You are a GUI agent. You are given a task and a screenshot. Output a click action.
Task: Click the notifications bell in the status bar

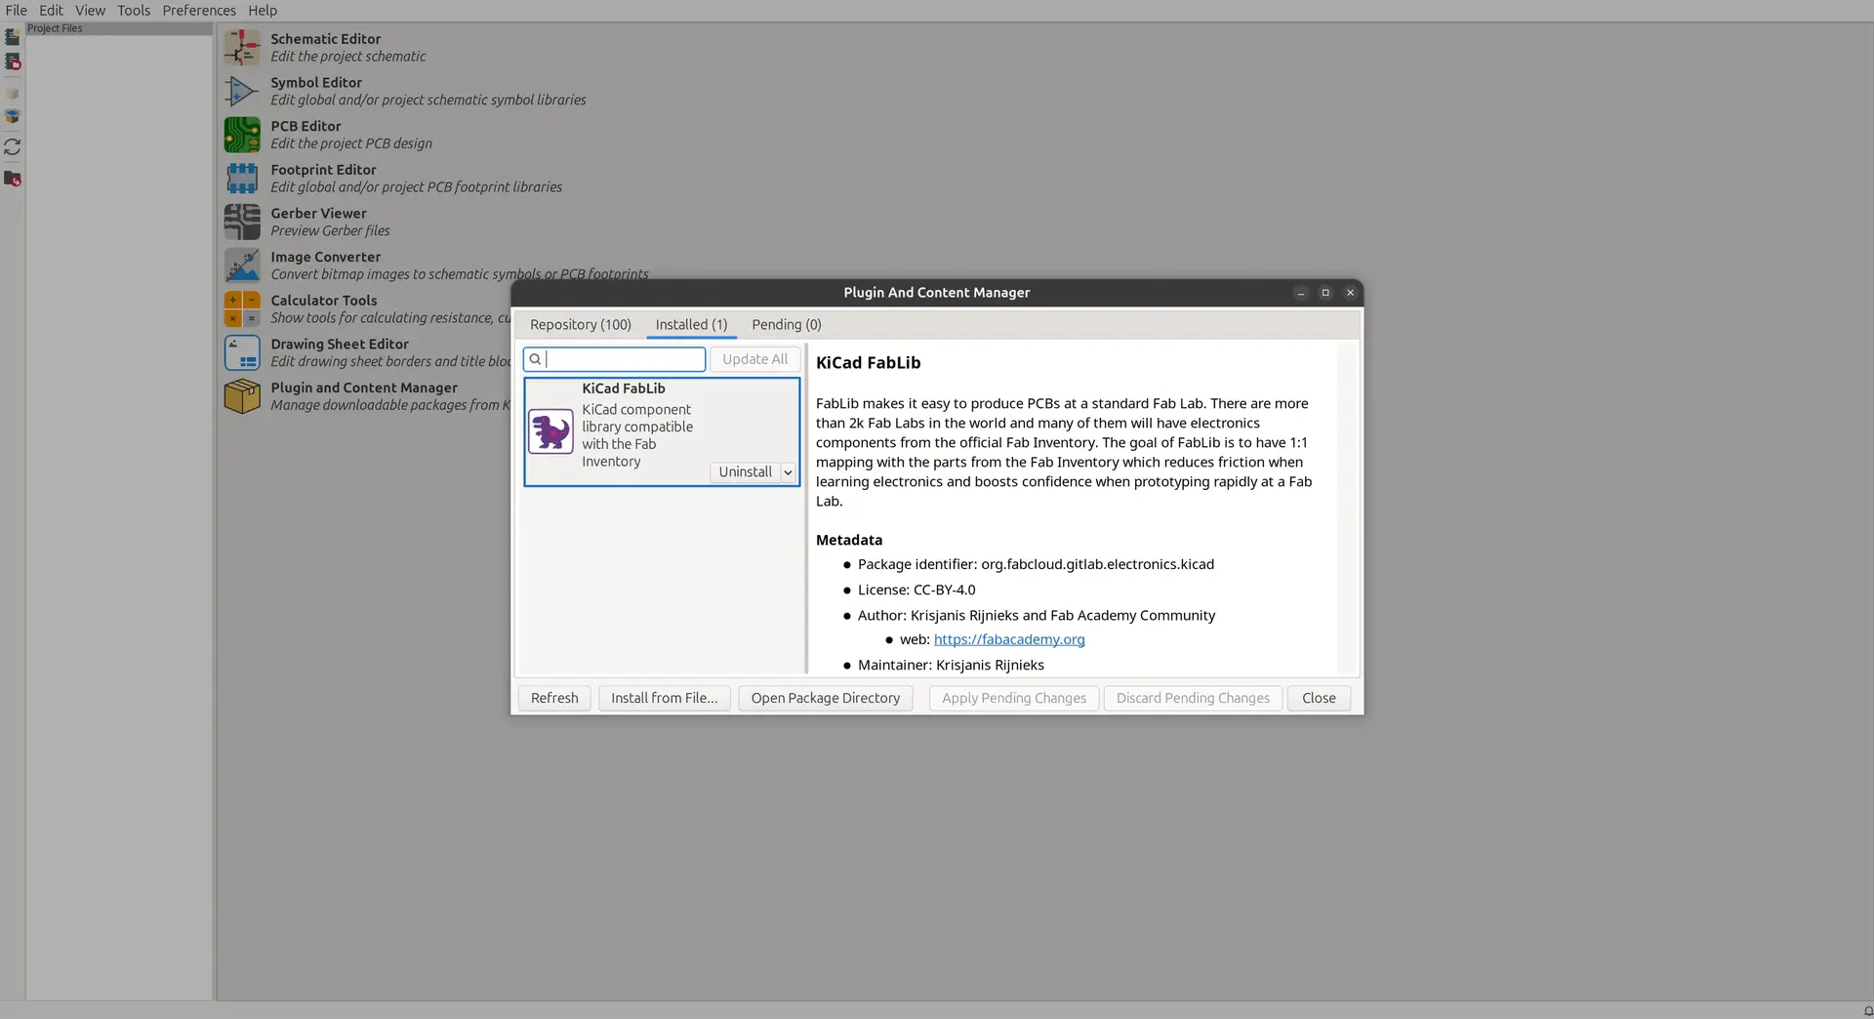click(x=1868, y=1011)
